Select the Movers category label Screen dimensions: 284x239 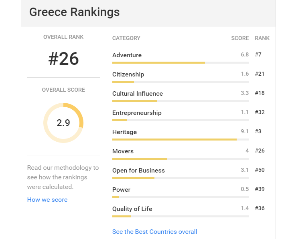(x=123, y=151)
